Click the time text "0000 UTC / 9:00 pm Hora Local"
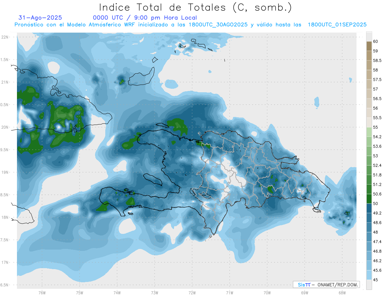The image size is (384, 297). [145, 18]
